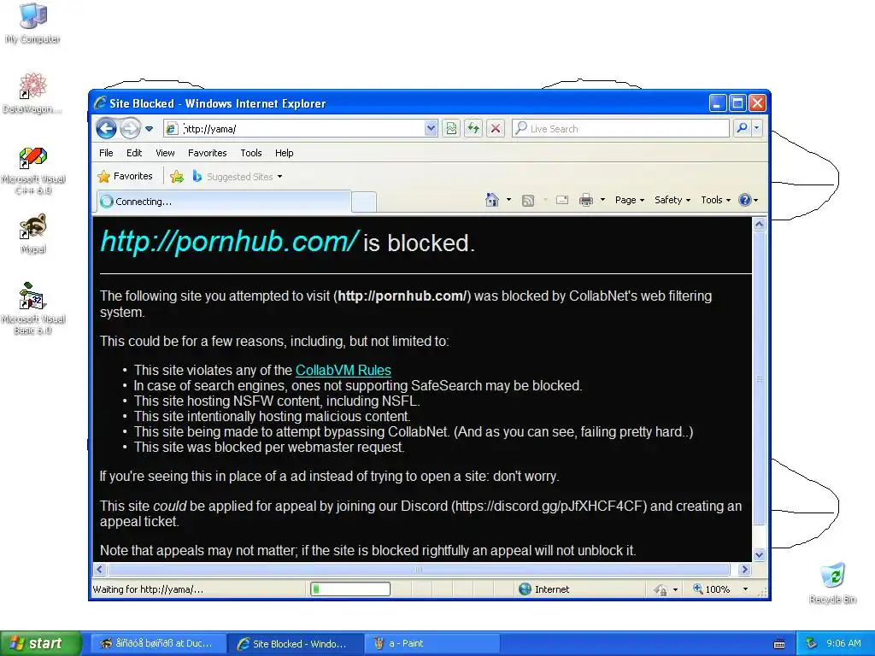
Task: Open the recent pages dropdown beside Forward
Action: click(x=149, y=129)
